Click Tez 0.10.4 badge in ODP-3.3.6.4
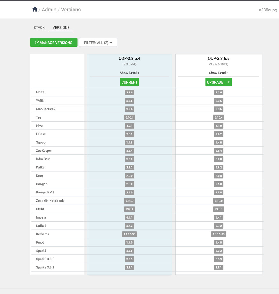 129,117
